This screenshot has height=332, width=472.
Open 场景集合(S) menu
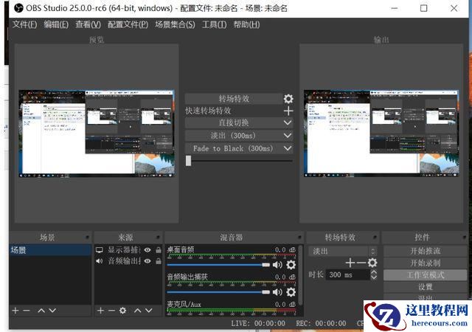coord(175,24)
